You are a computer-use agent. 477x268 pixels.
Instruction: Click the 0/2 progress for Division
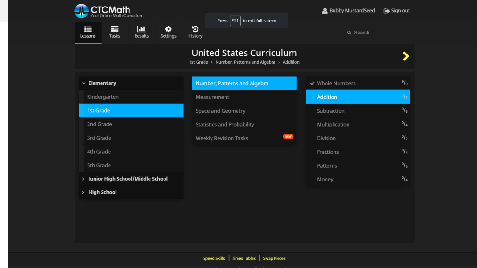pyautogui.click(x=405, y=137)
